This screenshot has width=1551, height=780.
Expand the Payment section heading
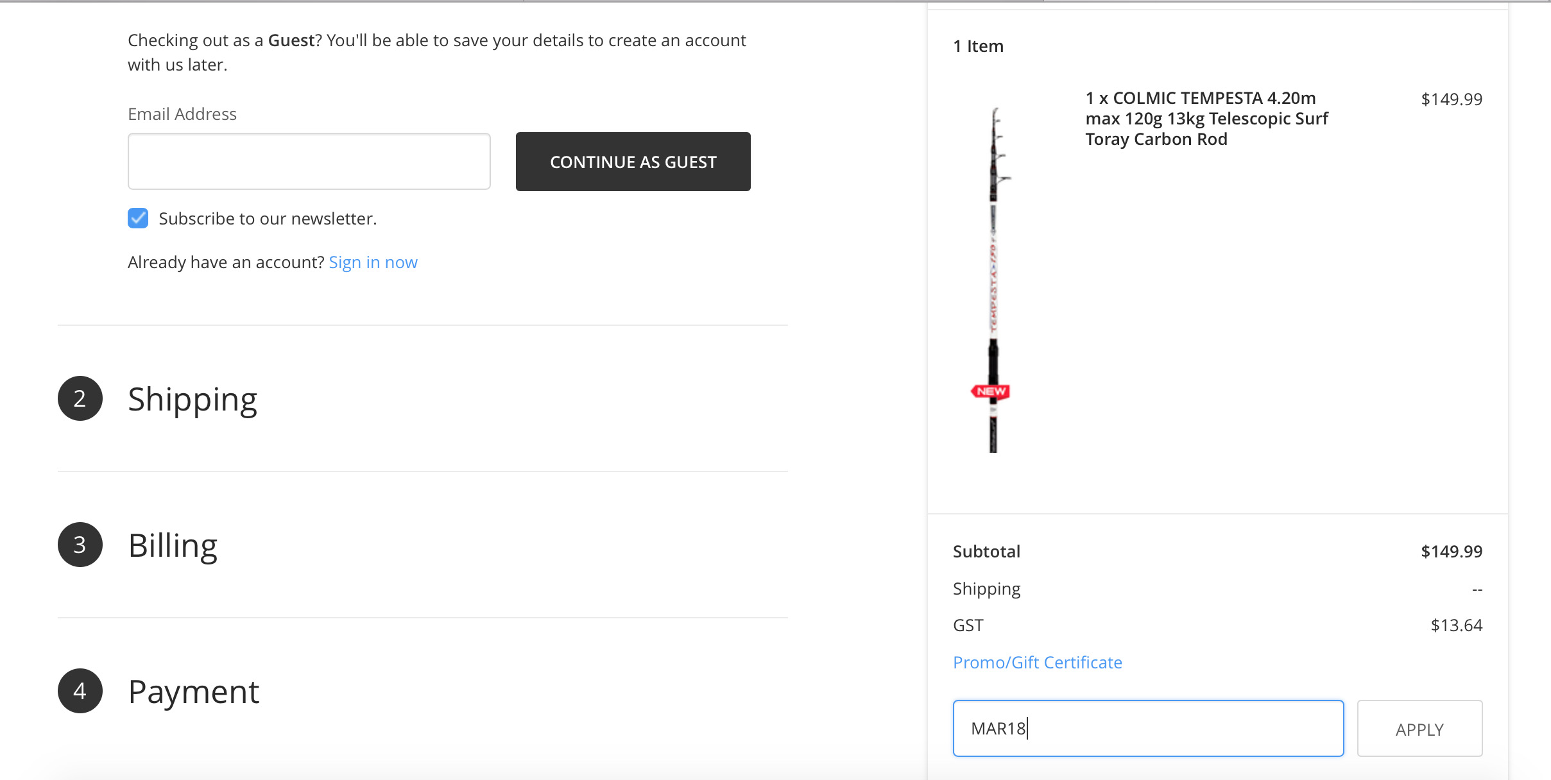[x=193, y=691]
